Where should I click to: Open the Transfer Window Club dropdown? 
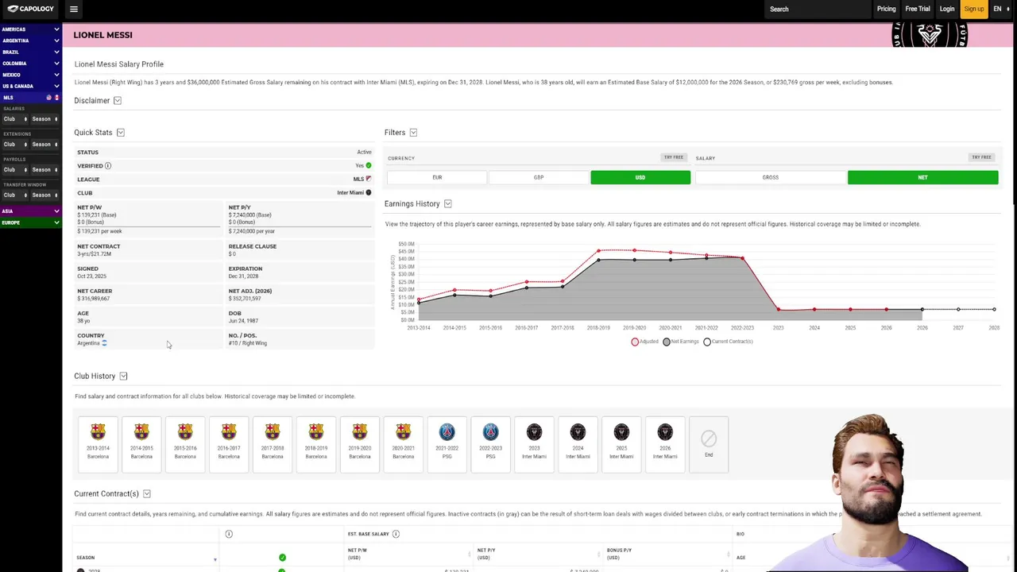15,195
